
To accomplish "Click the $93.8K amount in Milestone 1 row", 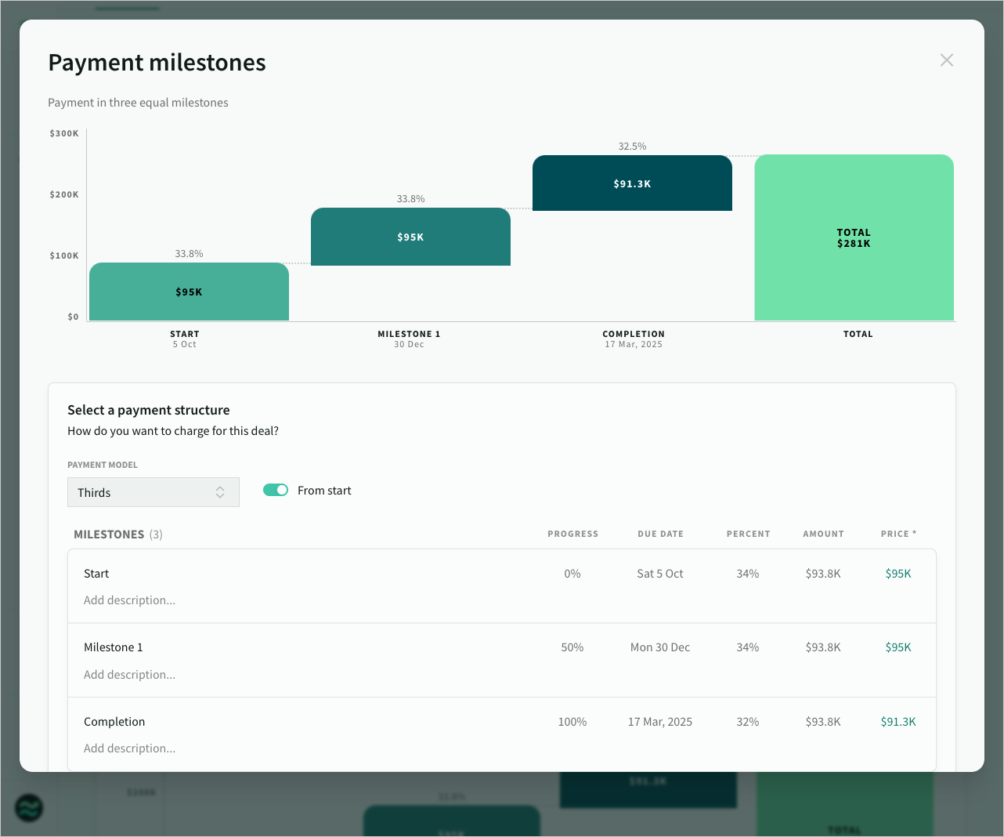I will (x=823, y=647).
